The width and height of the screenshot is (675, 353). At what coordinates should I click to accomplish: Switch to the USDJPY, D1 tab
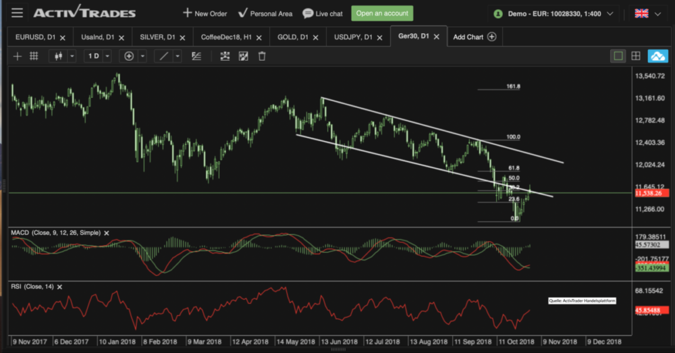tap(353, 37)
